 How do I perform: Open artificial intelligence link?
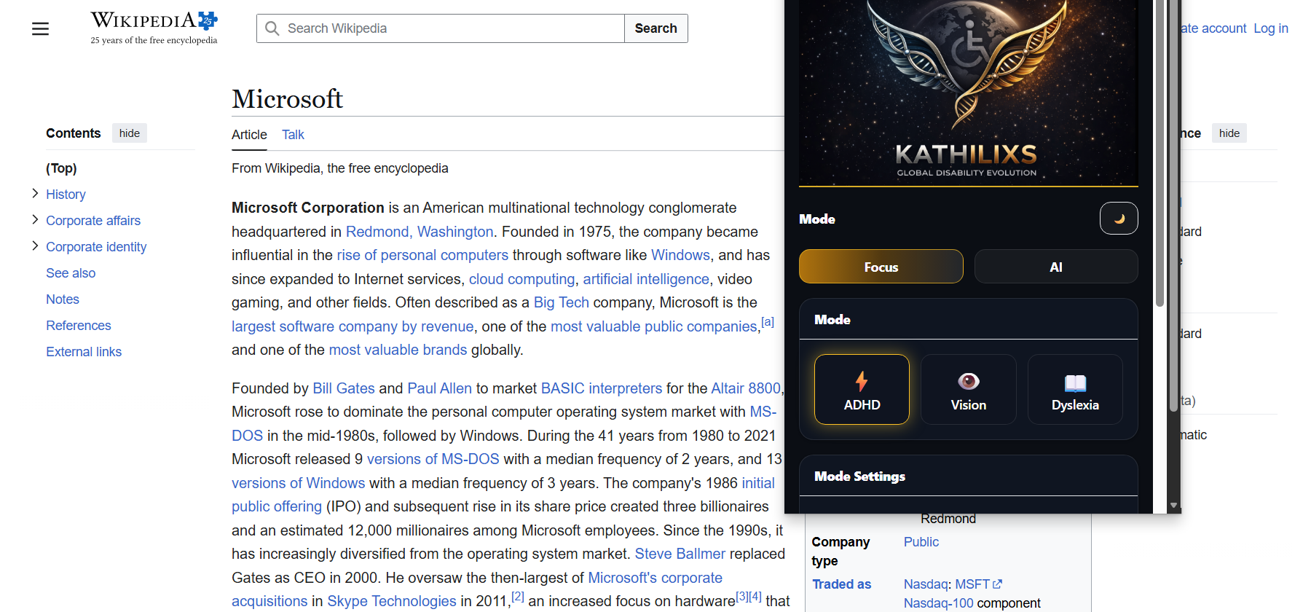coord(646,279)
